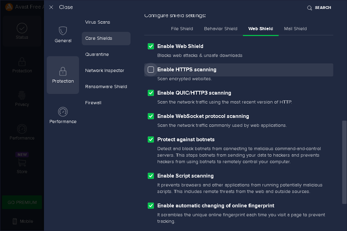Enable the HTTPS scanning checkbox
Viewport: 347px width, 231px height.
click(x=151, y=70)
